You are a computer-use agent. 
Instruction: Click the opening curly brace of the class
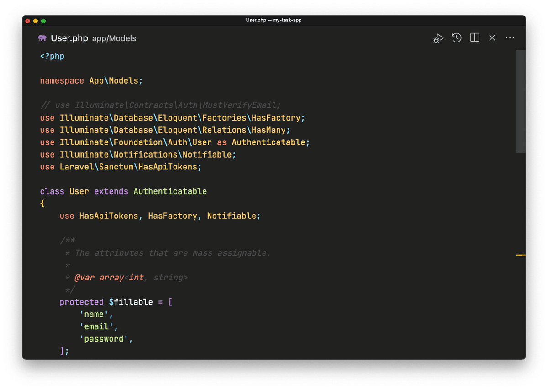(42, 204)
